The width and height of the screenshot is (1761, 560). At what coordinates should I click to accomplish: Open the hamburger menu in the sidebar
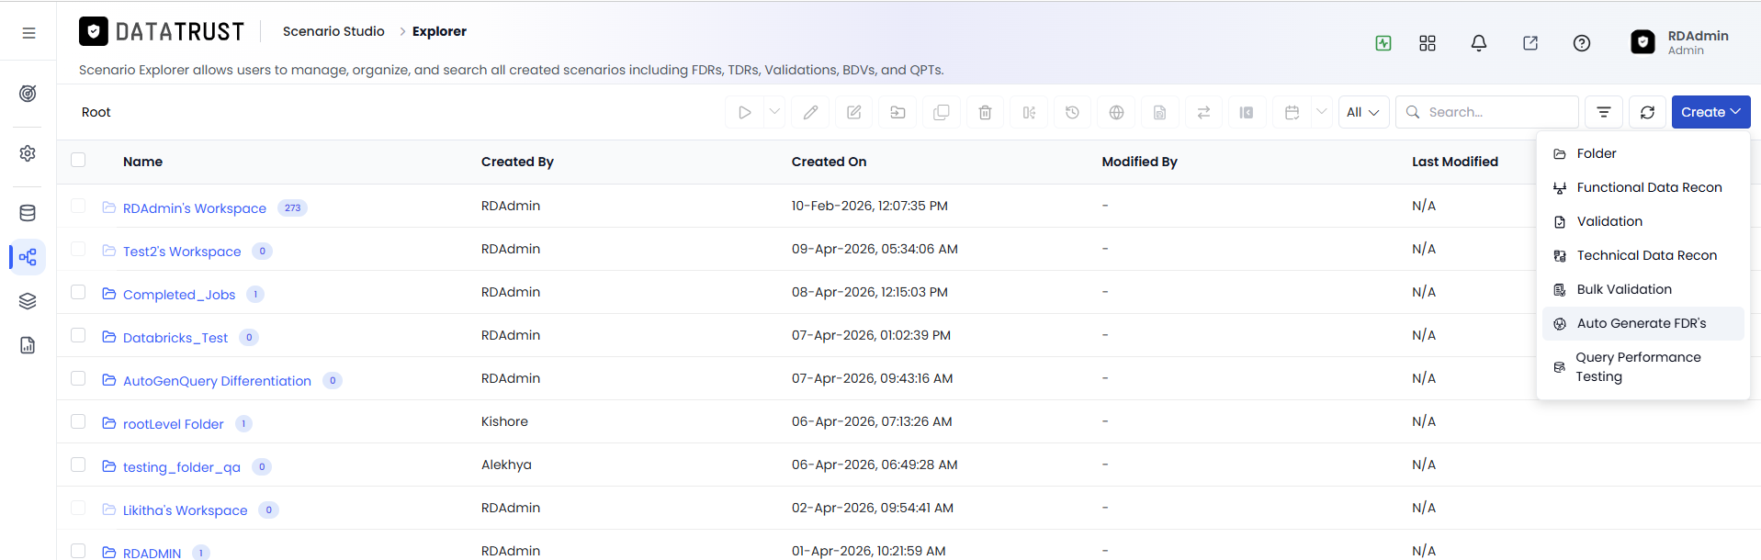pyautogui.click(x=28, y=33)
